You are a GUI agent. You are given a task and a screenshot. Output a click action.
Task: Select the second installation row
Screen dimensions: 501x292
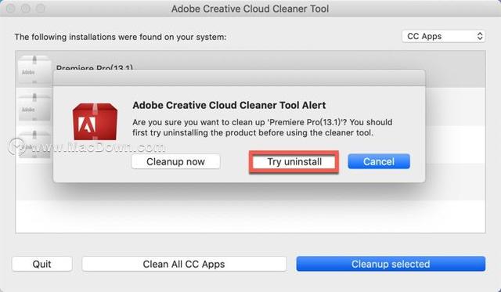[x=250, y=107]
